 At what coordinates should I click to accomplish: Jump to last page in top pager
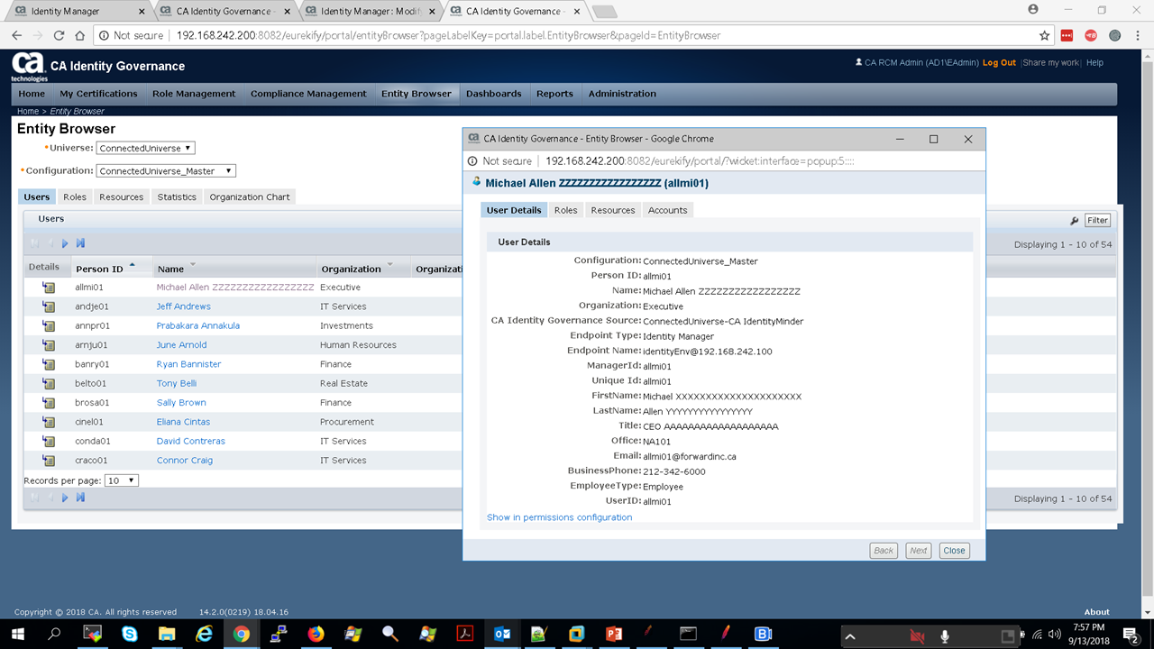click(80, 243)
